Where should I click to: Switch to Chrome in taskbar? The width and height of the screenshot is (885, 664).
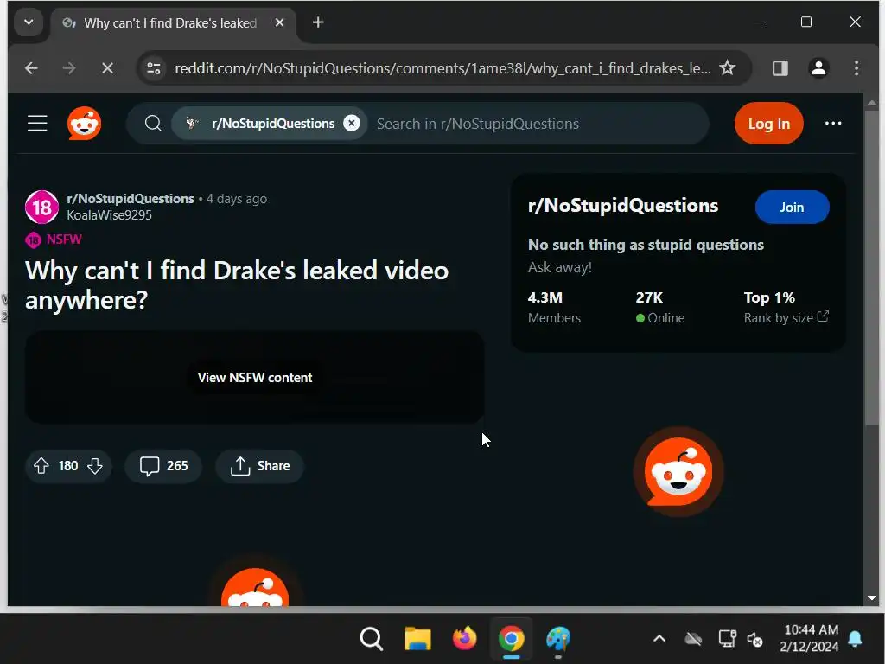511,639
